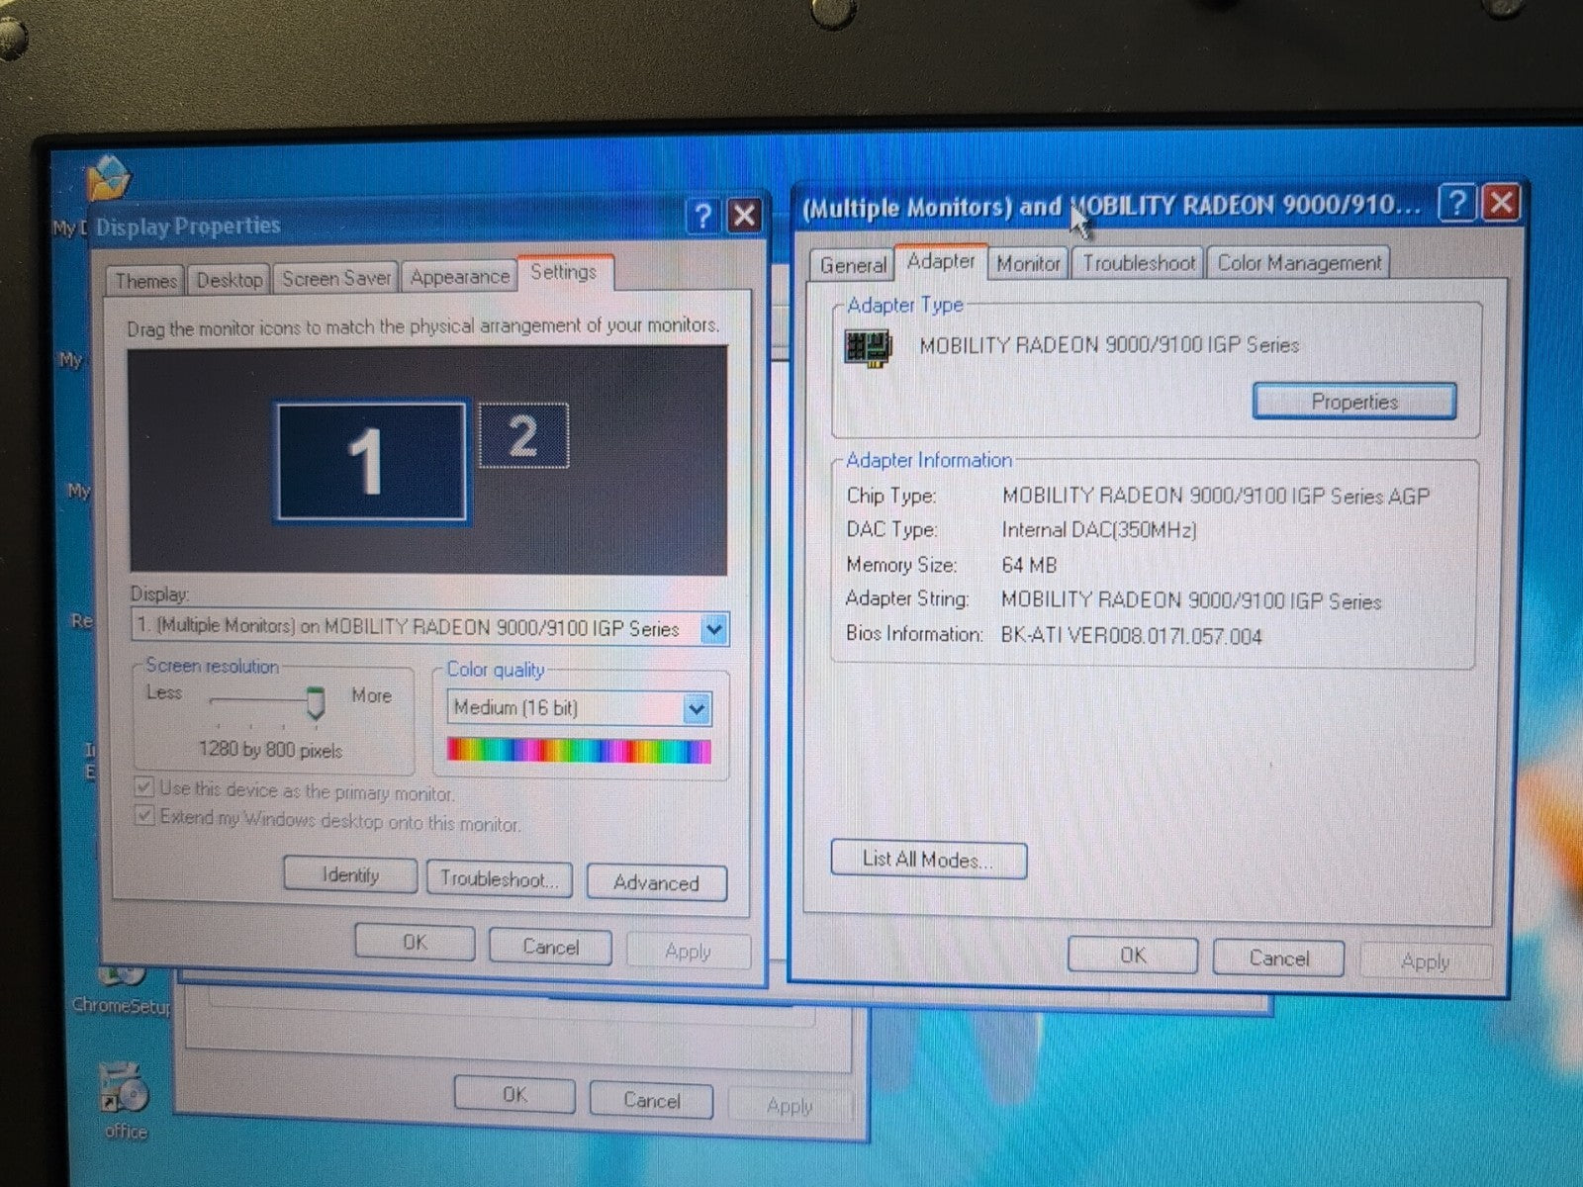The height and width of the screenshot is (1187, 1583).
Task: Switch to the Themes tab
Action: click(x=145, y=281)
